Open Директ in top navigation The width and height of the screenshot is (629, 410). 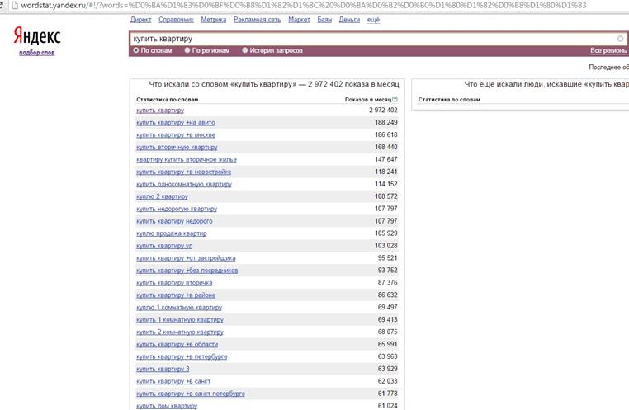pyautogui.click(x=141, y=20)
